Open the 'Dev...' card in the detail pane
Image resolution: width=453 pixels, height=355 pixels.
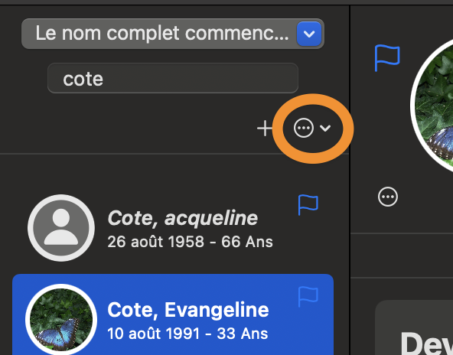414,327
